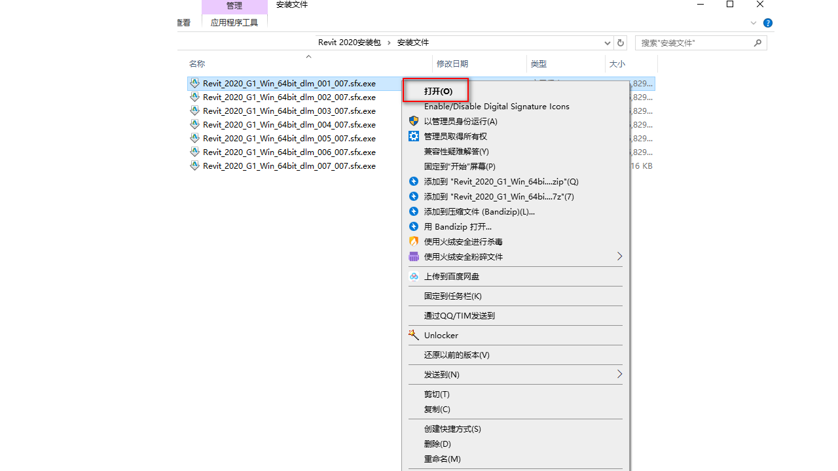Click the search magnifier icon

[757, 43]
